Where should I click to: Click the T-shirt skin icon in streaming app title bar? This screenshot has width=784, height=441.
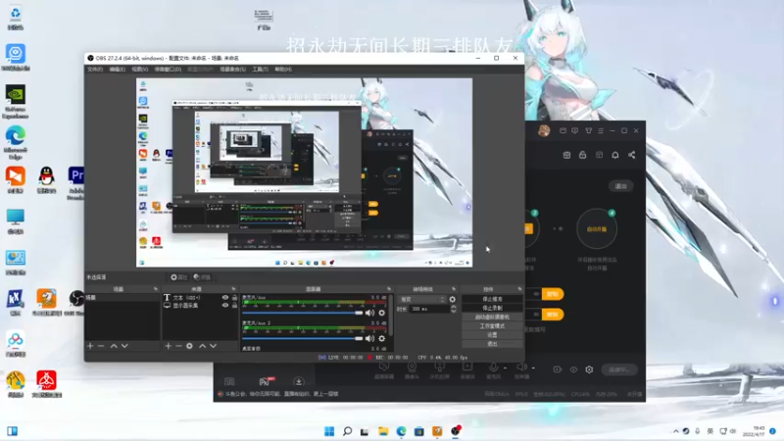[589, 130]
